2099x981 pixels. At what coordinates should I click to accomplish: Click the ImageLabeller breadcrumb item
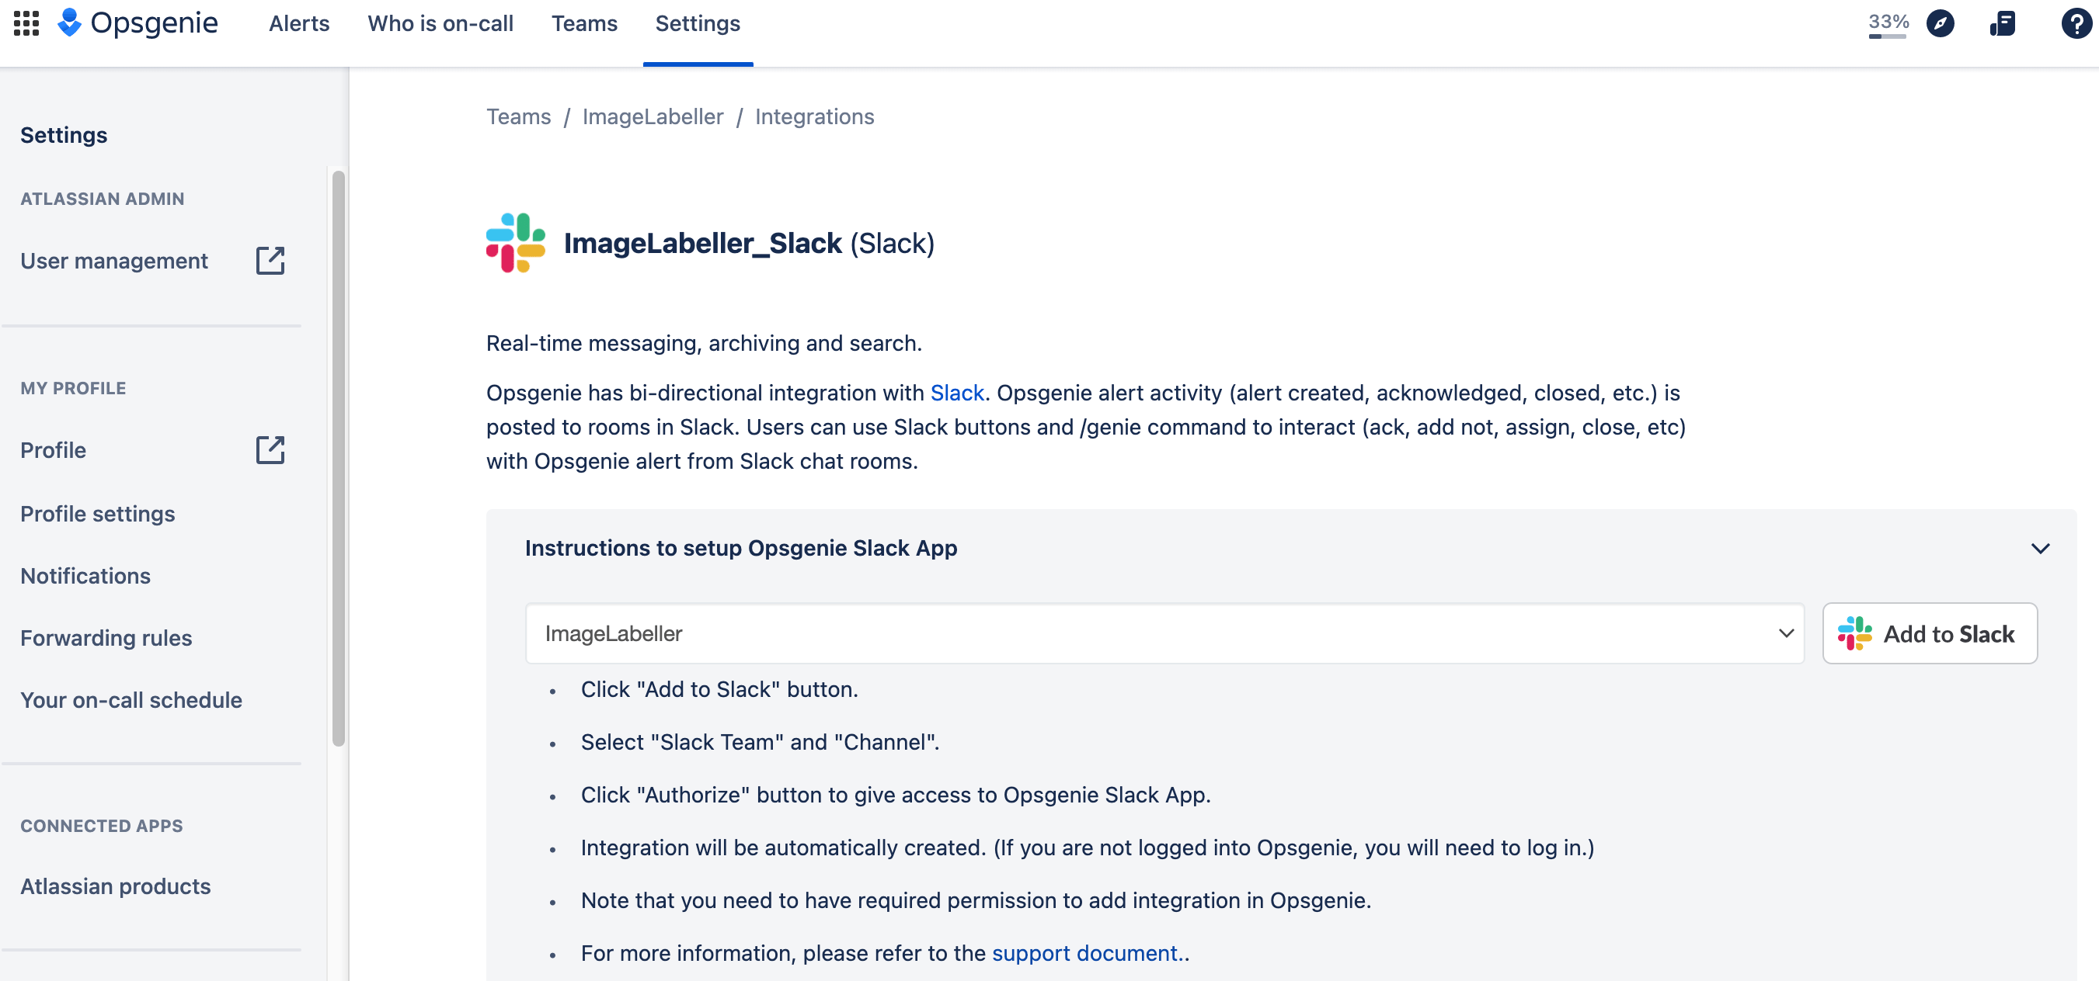(655, 115)
